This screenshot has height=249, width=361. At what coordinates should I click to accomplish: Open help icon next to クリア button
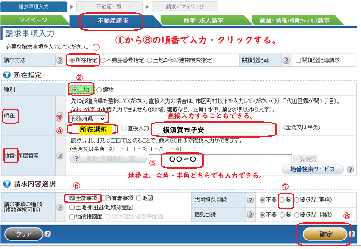47,234
